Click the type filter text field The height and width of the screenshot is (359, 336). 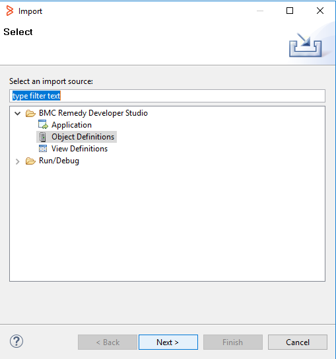167,96
